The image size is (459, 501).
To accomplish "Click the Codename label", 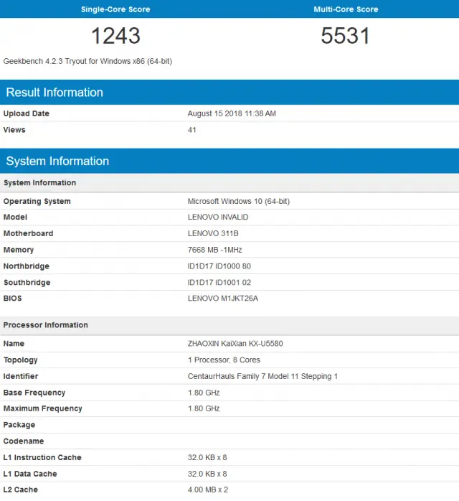I will click(24, 441).
